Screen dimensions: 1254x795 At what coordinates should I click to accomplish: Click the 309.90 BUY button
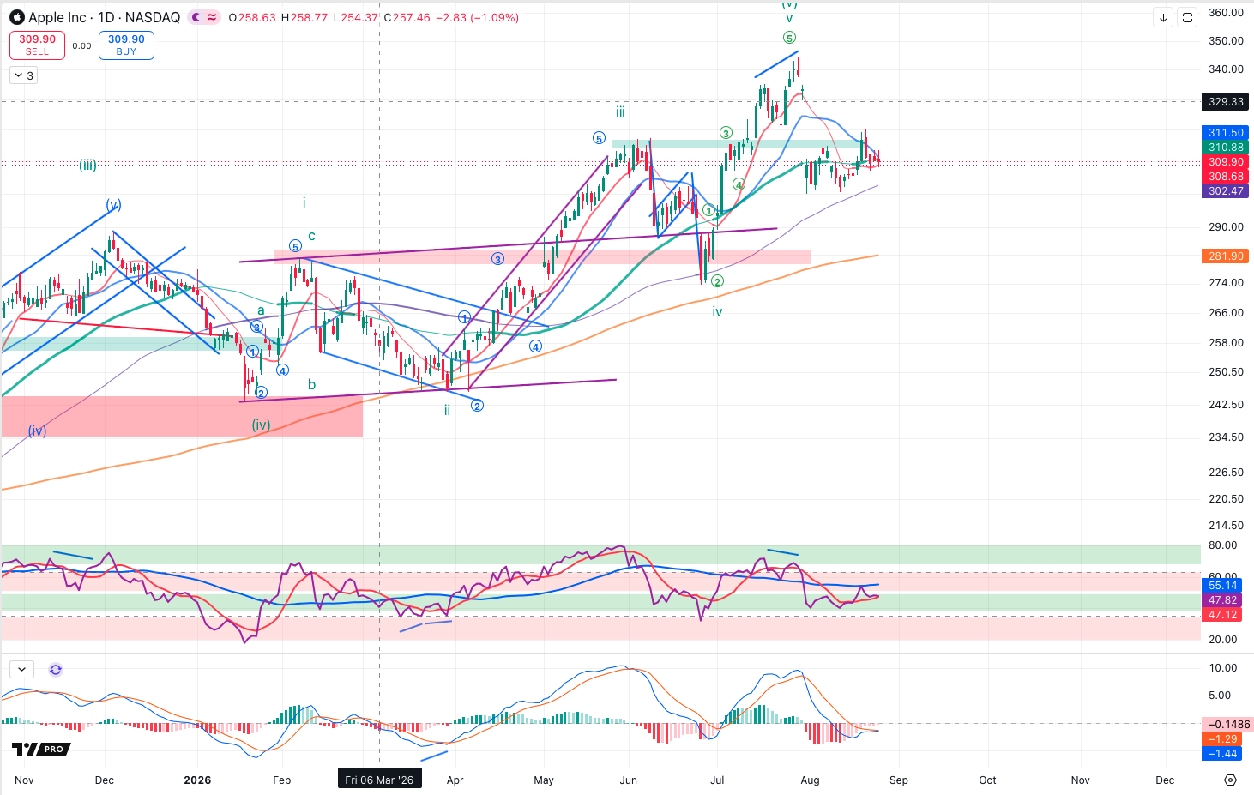tap(126, 45)
